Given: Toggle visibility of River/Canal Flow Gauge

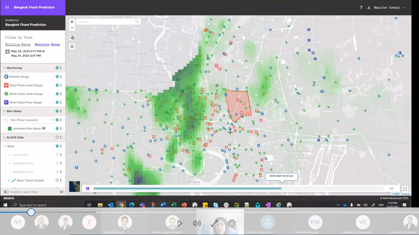Looking at the screenshot, I should tap(57, 103).
